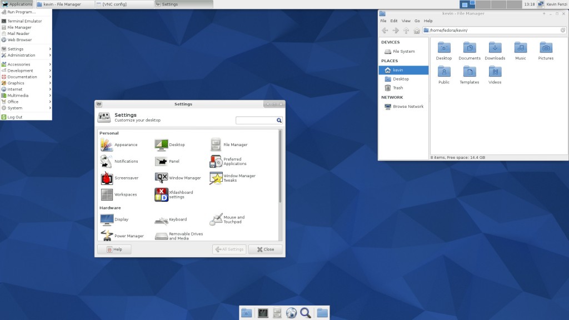Open Removable Drives and Media settings
Image resolution: width=569 pixels, height=320 pixels.
coord(184,236)
